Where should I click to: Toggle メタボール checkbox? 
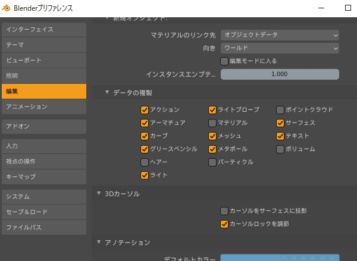(x=212, y=149)
